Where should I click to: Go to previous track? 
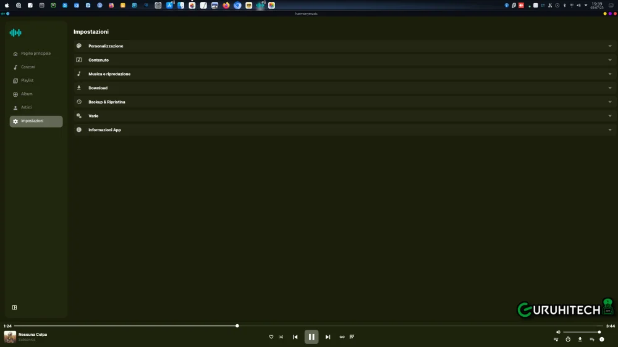point(295,337)
